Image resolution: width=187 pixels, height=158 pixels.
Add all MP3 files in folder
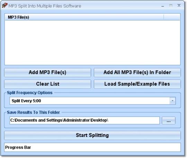click(137, 72)
